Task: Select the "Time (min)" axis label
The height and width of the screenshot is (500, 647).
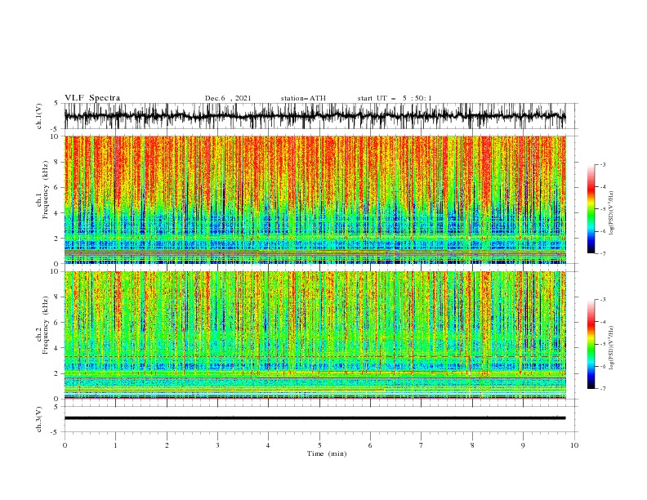Action: pyautogui.click(x=327, y=453)
